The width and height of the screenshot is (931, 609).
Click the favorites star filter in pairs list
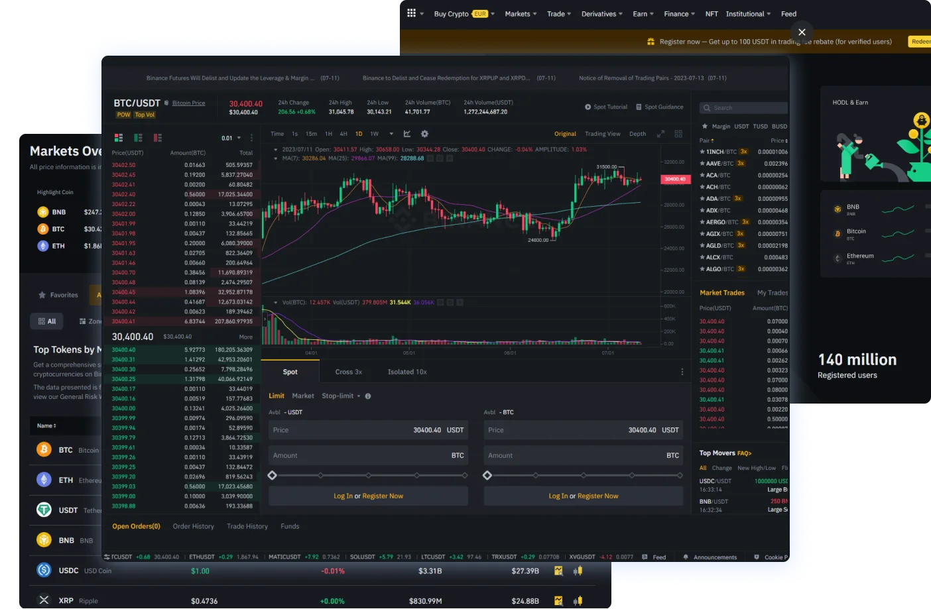[704, 126]
